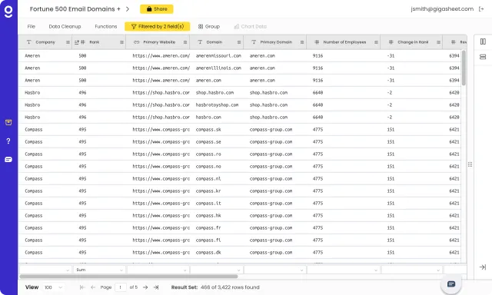Open the Primary Domain aggregate dropdown
The image size is (492, 295).
274,270
